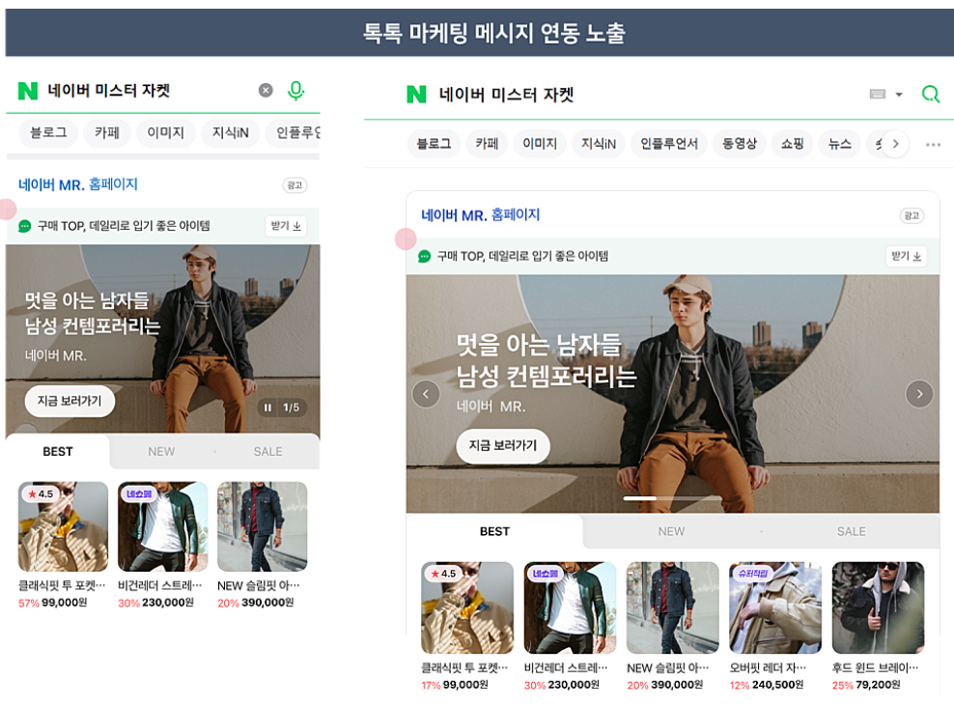
Task: Select BEST tab in desktop product list
Action: 494,531
